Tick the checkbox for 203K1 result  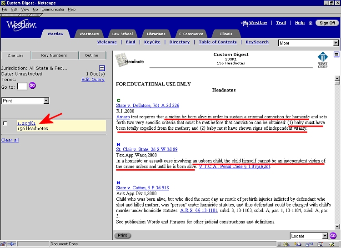[x=5, y=123]
